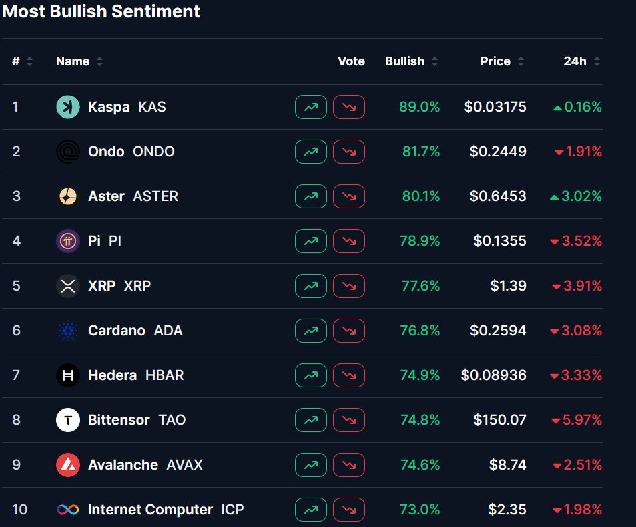The height and width of the screenshot is (527, 636).
Task: Vote bearish on XRP
Action: coord(349,286)
